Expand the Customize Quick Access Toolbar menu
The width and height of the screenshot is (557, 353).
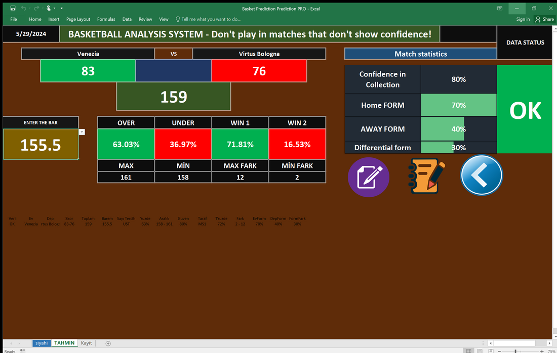[61, 9]
